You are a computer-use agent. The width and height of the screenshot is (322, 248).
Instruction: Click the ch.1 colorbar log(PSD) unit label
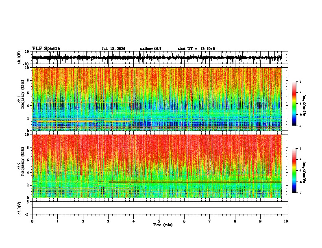pos(305,106)
